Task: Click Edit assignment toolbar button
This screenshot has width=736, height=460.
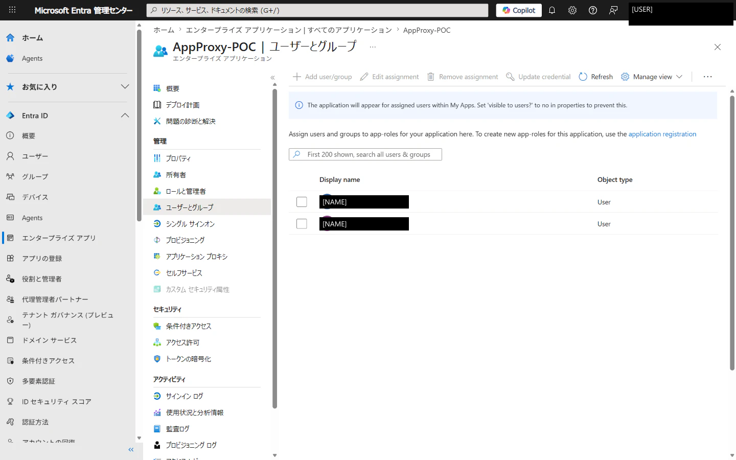Action: coord(389,77)
